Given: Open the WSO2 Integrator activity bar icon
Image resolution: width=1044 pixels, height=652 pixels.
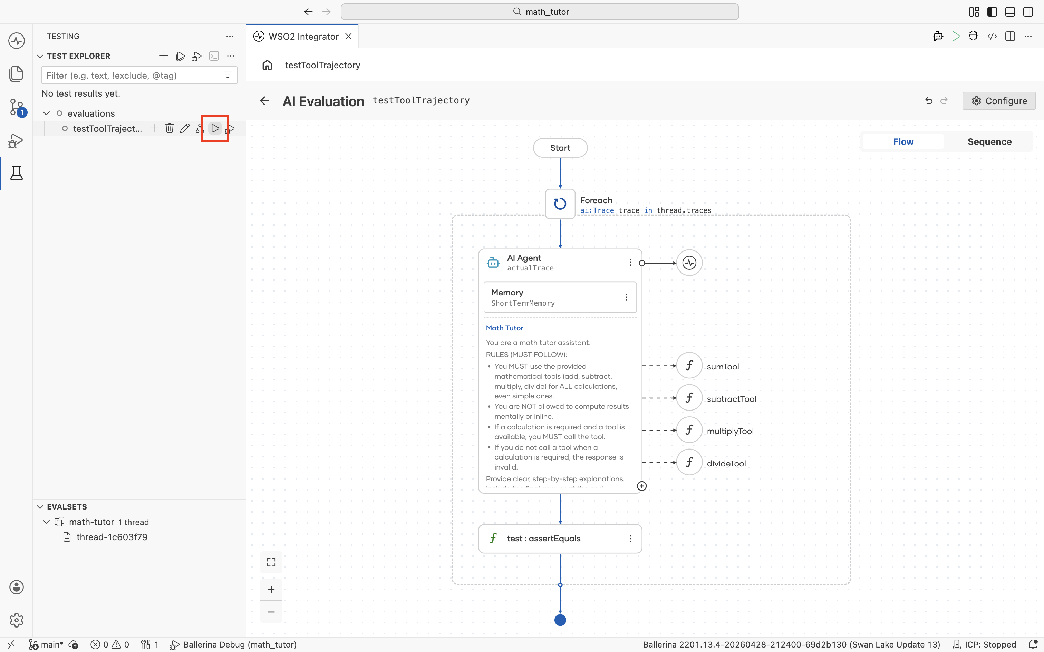Looking at the screenshot, I should [16, 41].
